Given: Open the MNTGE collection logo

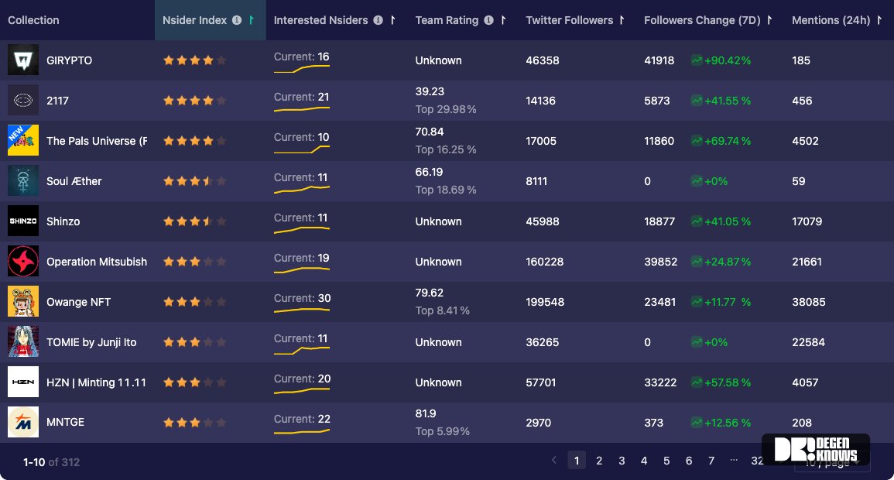Looking at the screenshot, I should click(22, 422).
